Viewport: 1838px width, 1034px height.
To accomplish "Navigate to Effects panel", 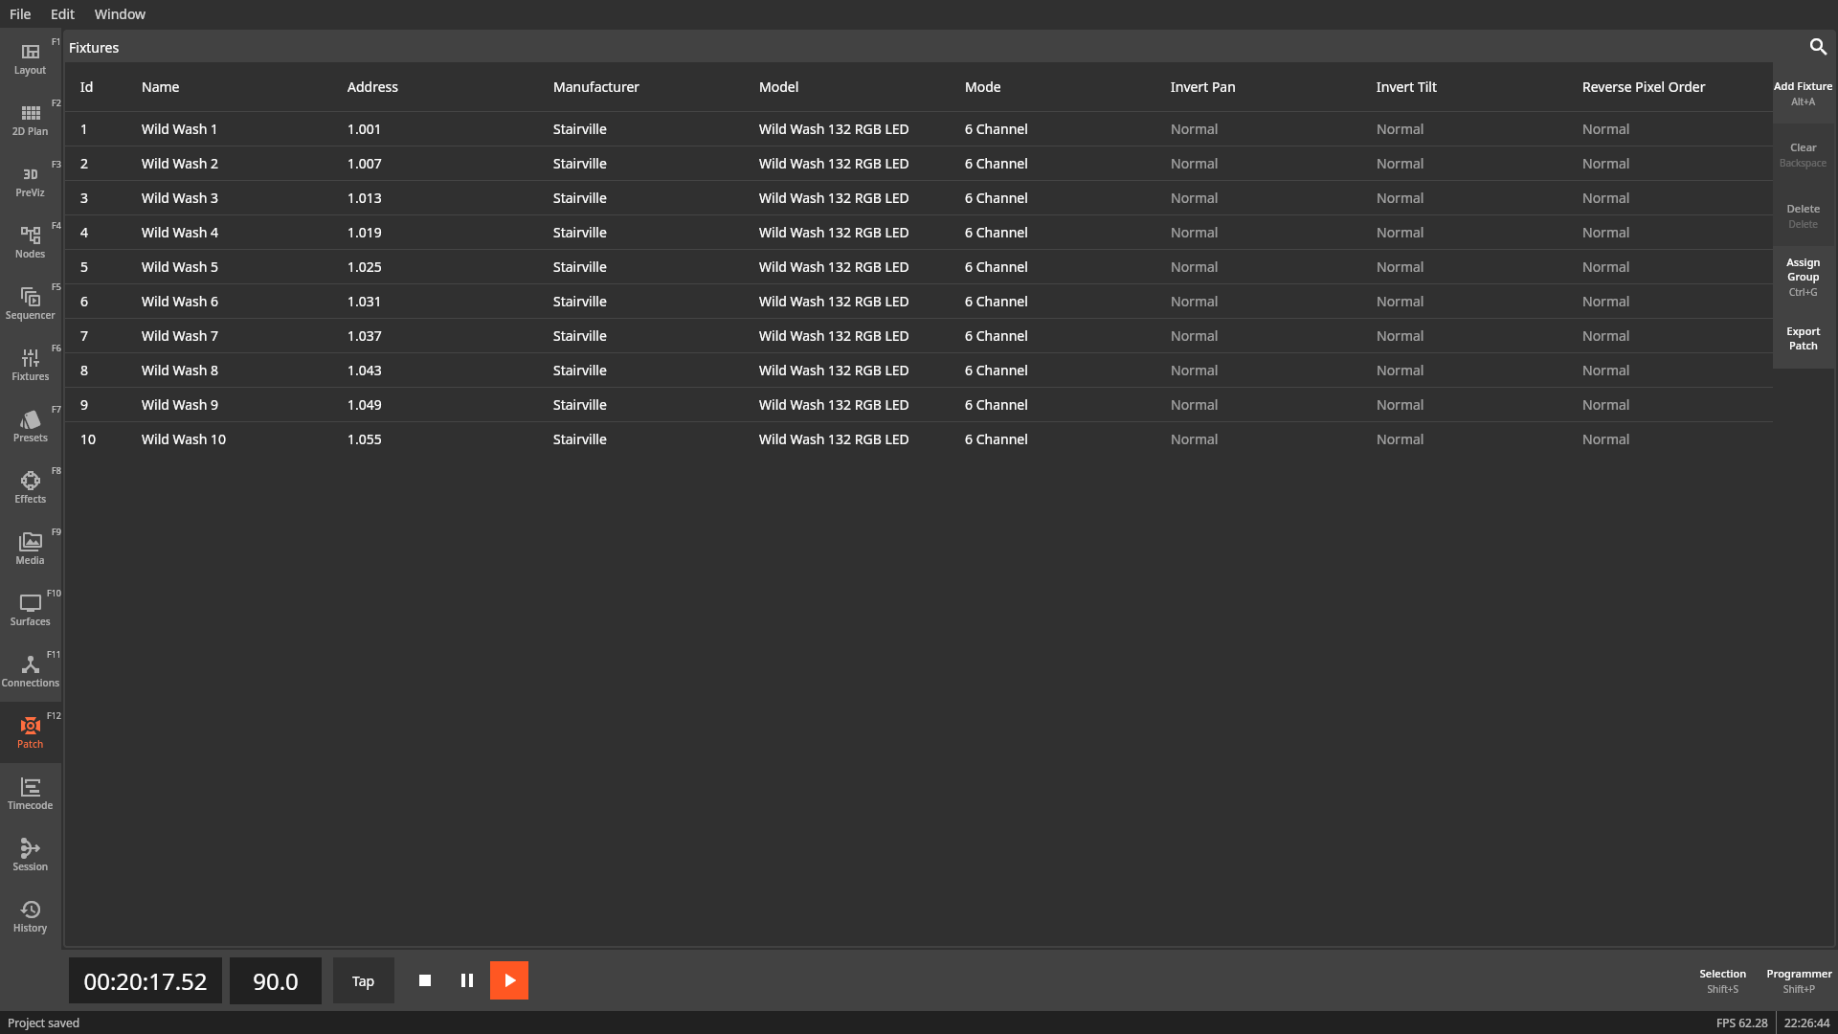I will (31, 486).
